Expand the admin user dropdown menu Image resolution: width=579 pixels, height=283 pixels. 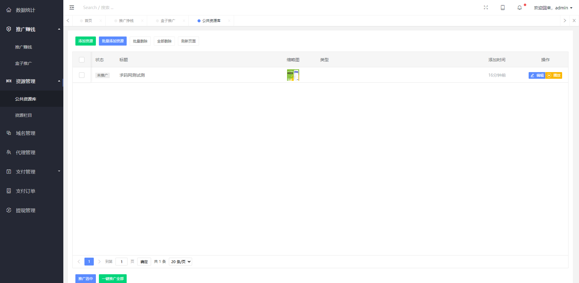click(x=553, y=8)
